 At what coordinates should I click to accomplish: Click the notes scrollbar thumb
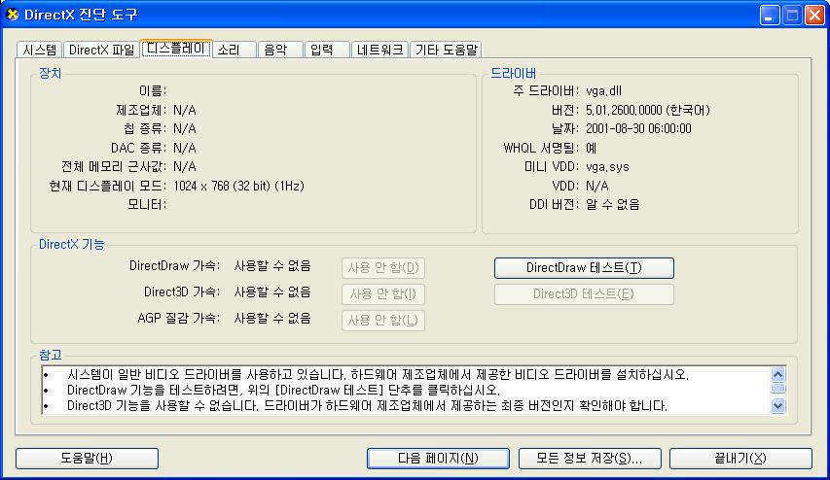tap(777, 389)
